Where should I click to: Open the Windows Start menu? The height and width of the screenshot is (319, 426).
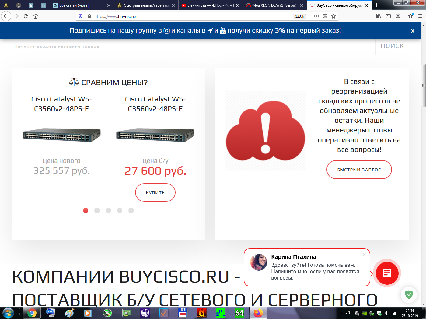click(x=8, y=313)
